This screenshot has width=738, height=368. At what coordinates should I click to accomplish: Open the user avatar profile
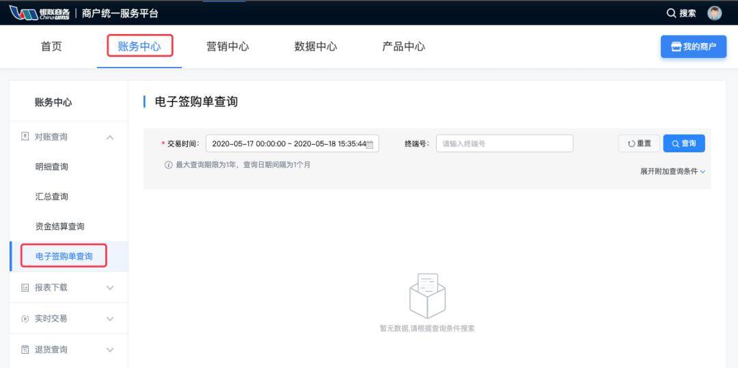coord(714,14)
